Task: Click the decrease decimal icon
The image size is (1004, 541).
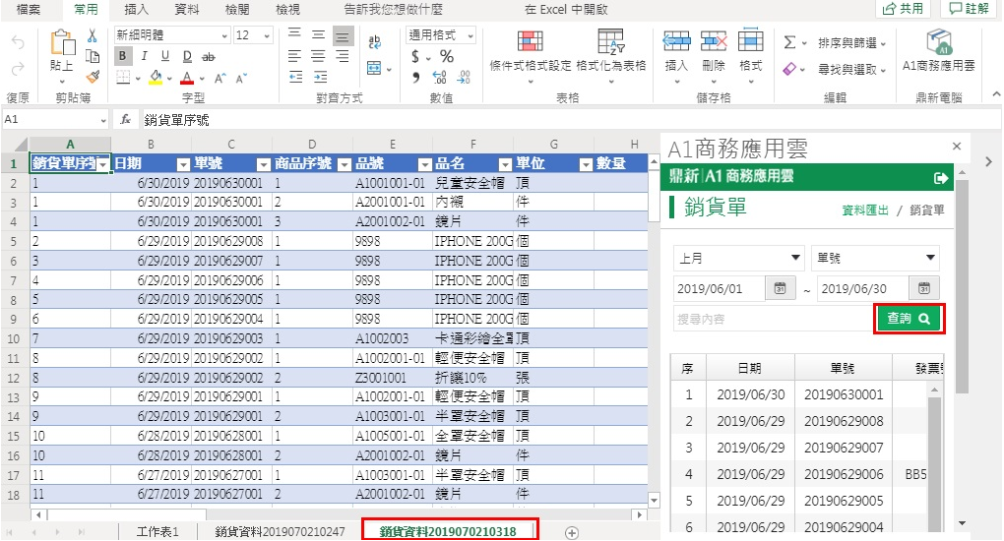Action: pos(464,78)
